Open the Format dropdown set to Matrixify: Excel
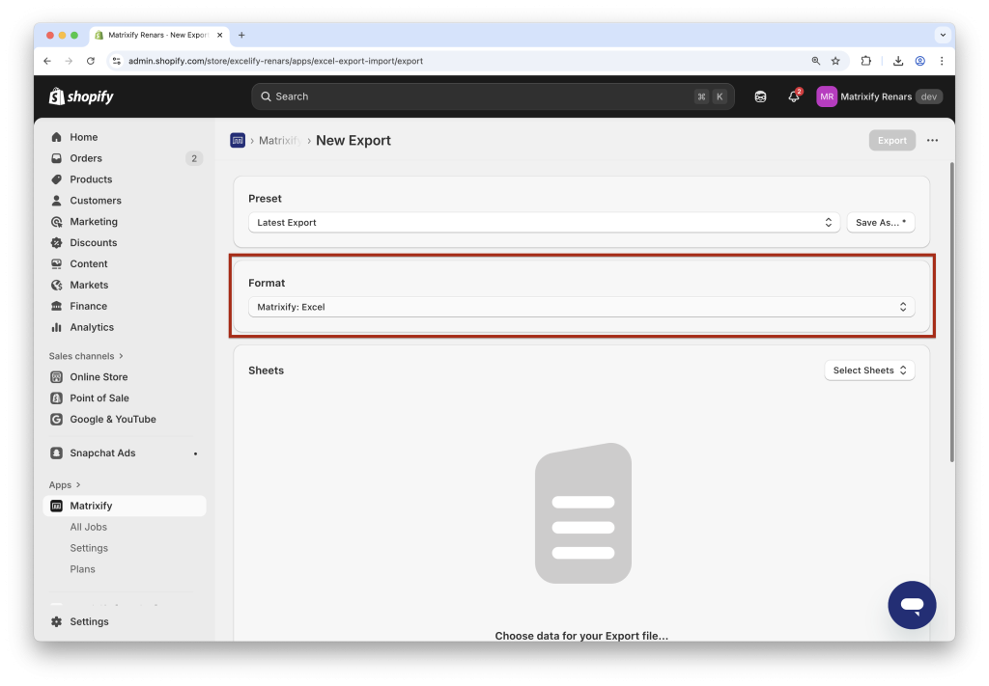 pyautogui.click(x=581, y=306)
